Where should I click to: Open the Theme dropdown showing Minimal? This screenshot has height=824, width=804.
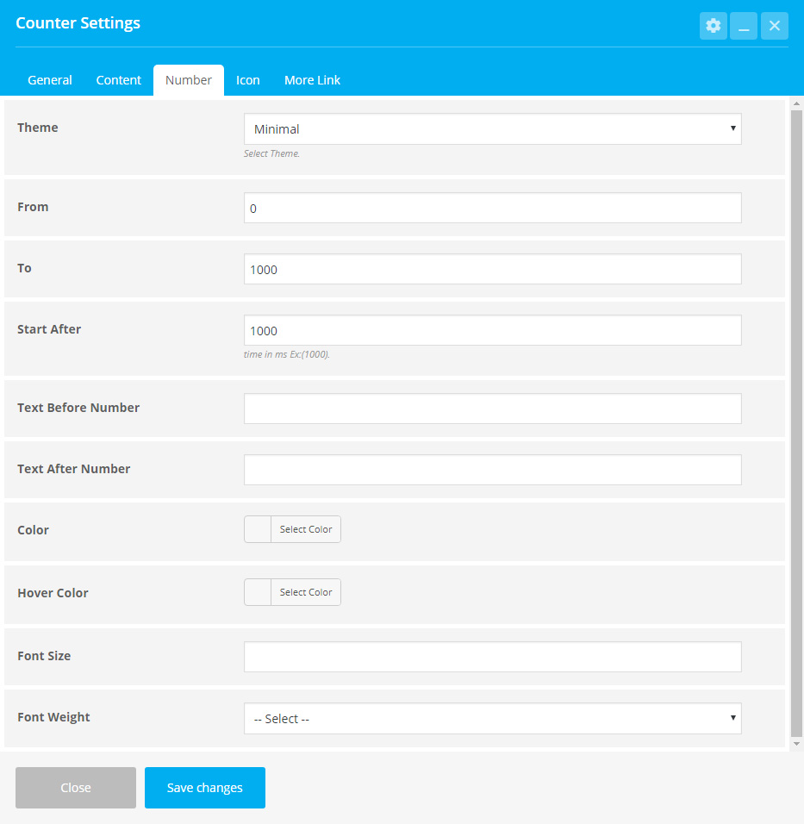pos(493,128)
